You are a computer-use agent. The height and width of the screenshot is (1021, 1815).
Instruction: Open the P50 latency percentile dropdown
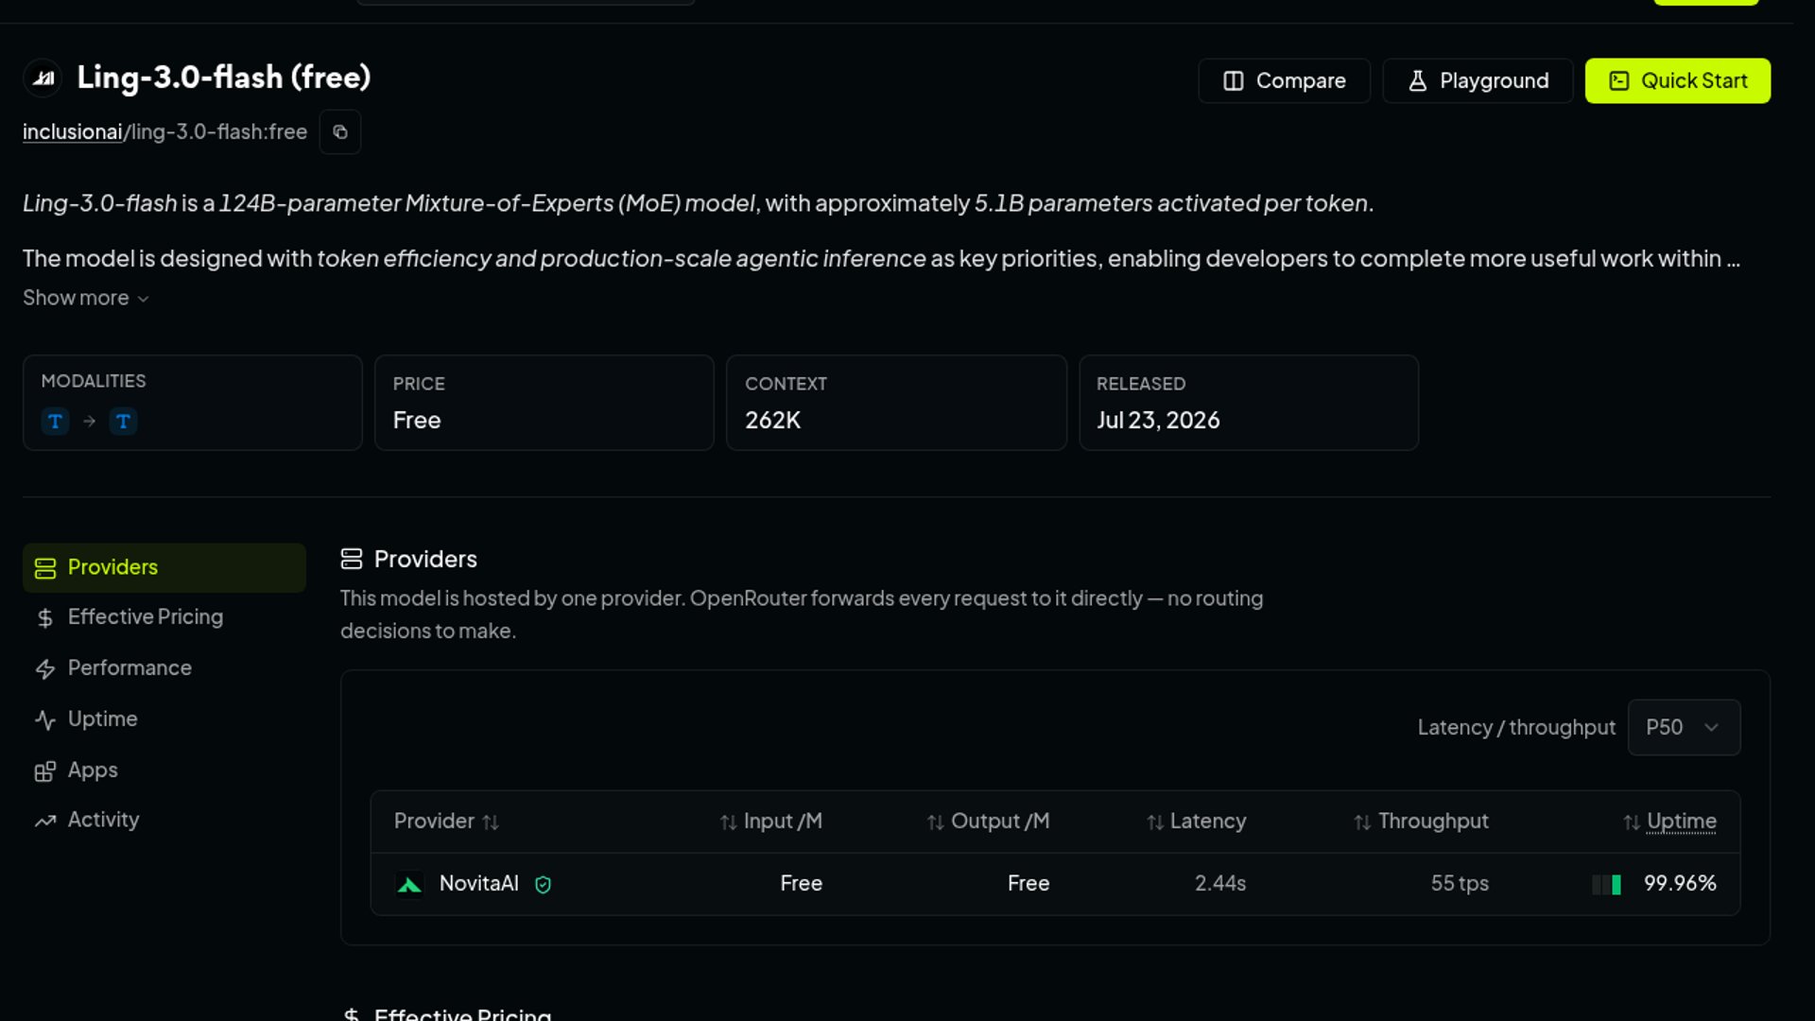(x=1684, y=727)
